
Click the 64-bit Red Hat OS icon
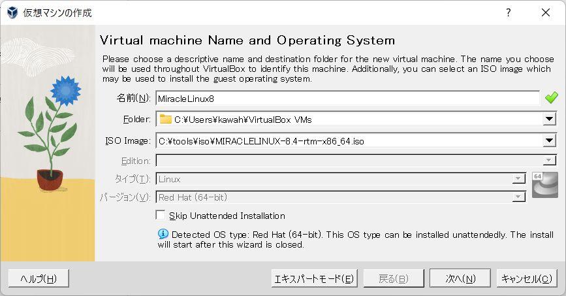[x=545, y=185]
